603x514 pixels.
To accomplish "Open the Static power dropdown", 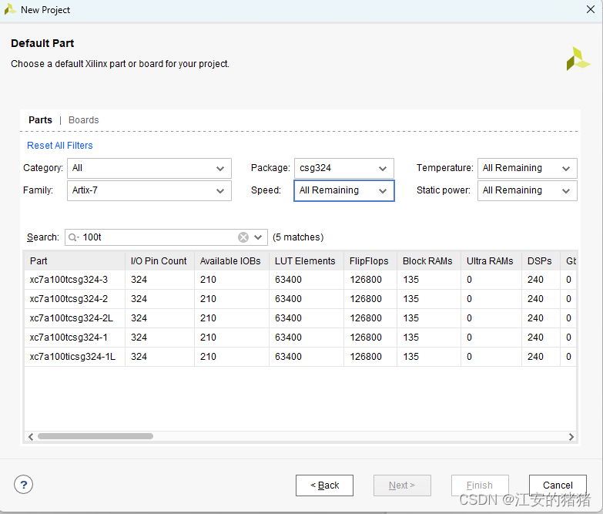I will click(528, 190).
